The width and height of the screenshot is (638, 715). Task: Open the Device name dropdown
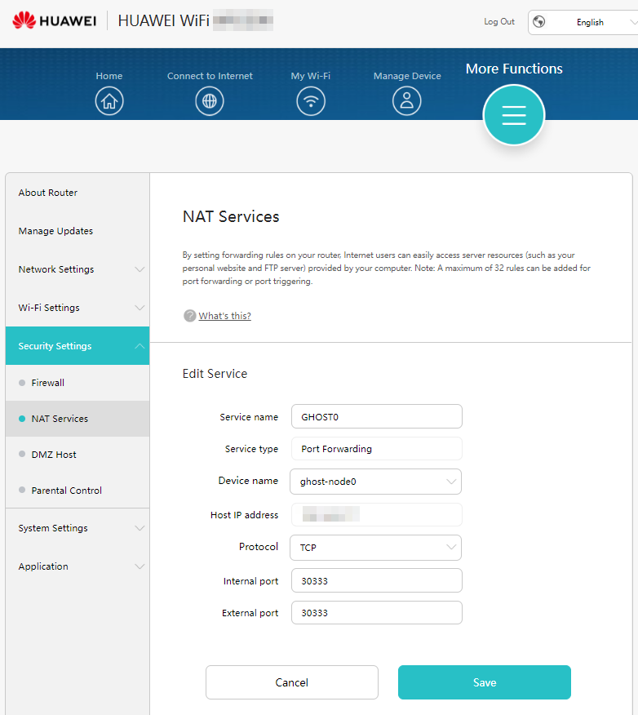(375, 482)
